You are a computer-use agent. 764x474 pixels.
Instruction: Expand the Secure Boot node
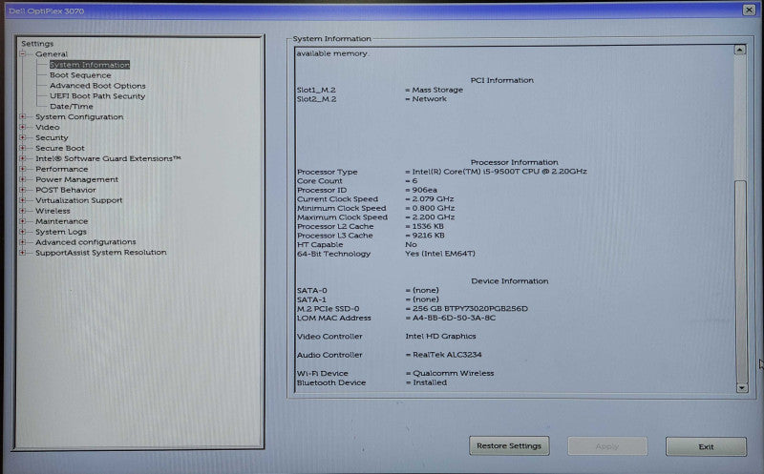tap(22, 148)
